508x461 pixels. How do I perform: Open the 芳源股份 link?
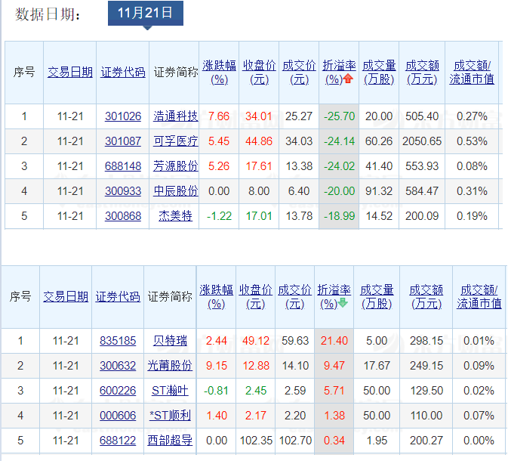175,166
